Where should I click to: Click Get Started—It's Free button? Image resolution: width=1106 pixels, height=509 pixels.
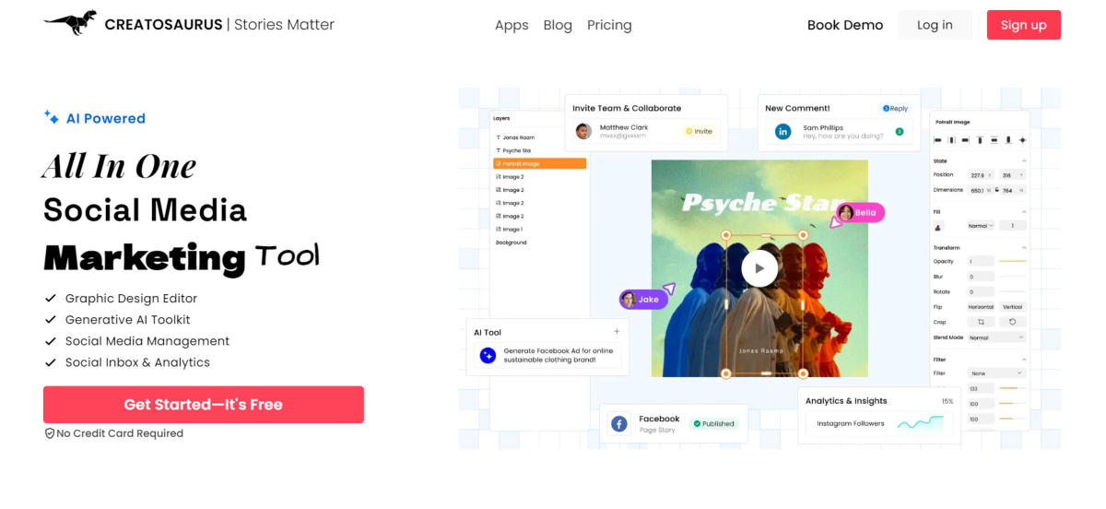204,405
